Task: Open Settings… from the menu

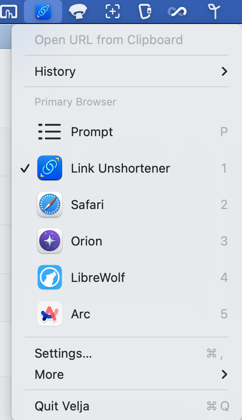Action: pyautogui.click(x=127, y=353)
